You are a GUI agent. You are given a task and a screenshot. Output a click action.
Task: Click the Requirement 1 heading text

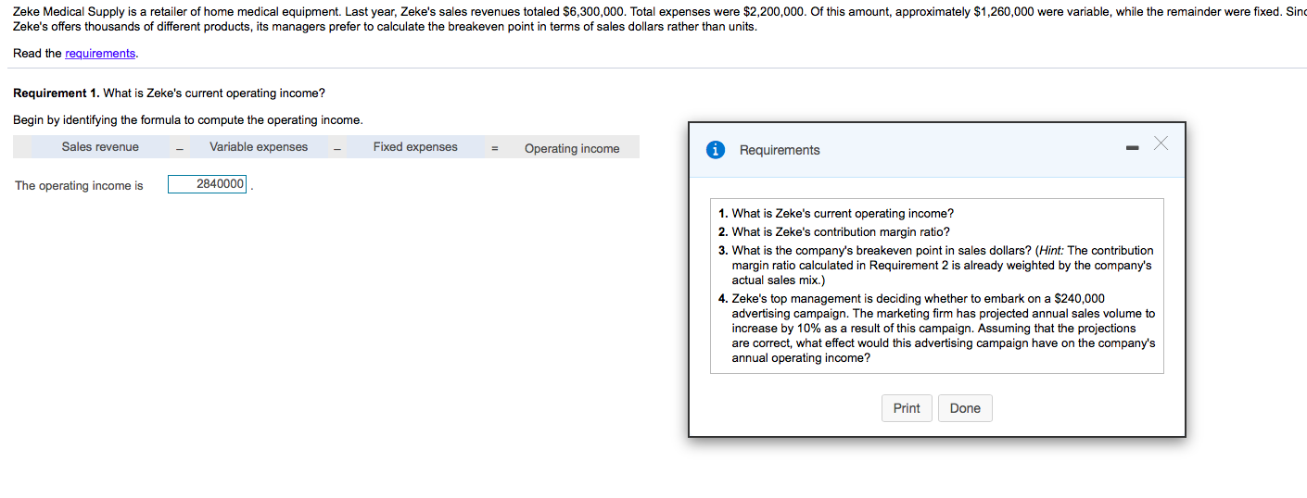tap(169, 93)
